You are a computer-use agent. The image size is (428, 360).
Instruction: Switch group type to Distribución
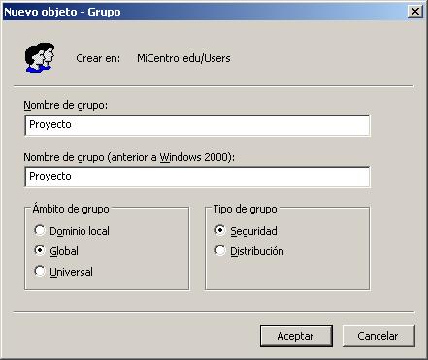tap(249, 251)
